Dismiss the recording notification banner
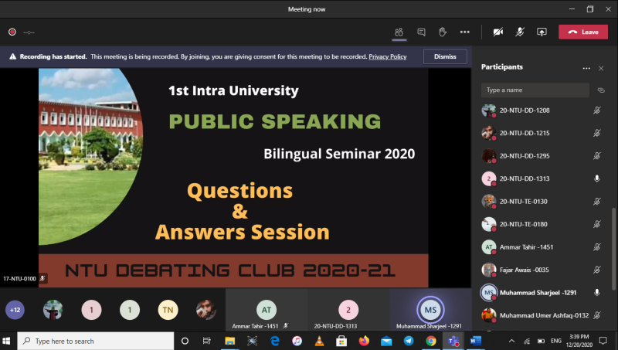Image resolution: width=618 pixels, height=350 pixels. click(445, 56)
